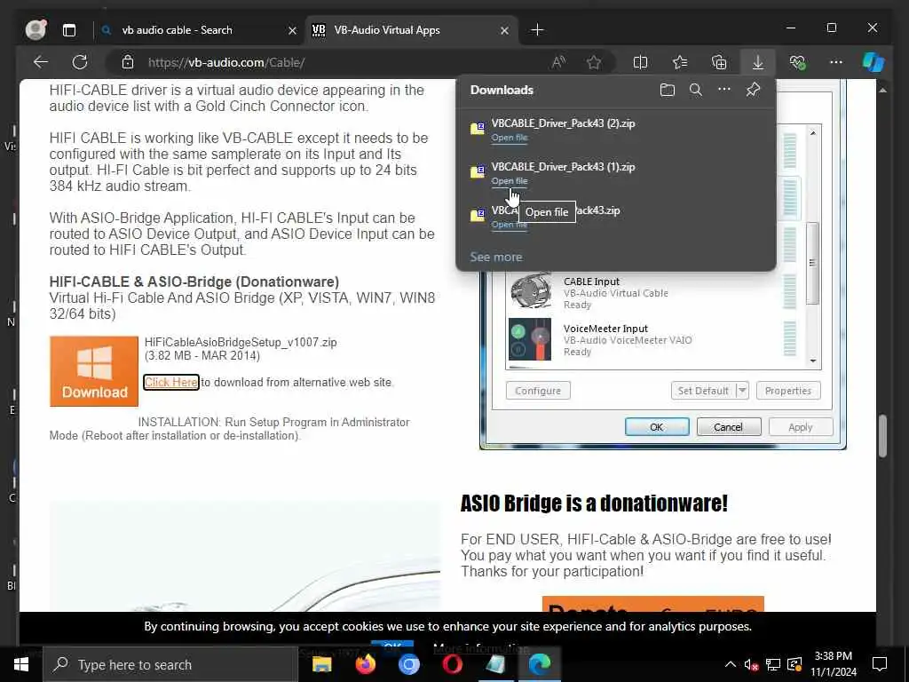Close the VB-Audio Virtual Apps tab
Image resolution: width=909 pixels, height=682 pixels.
tap(504, 31)
